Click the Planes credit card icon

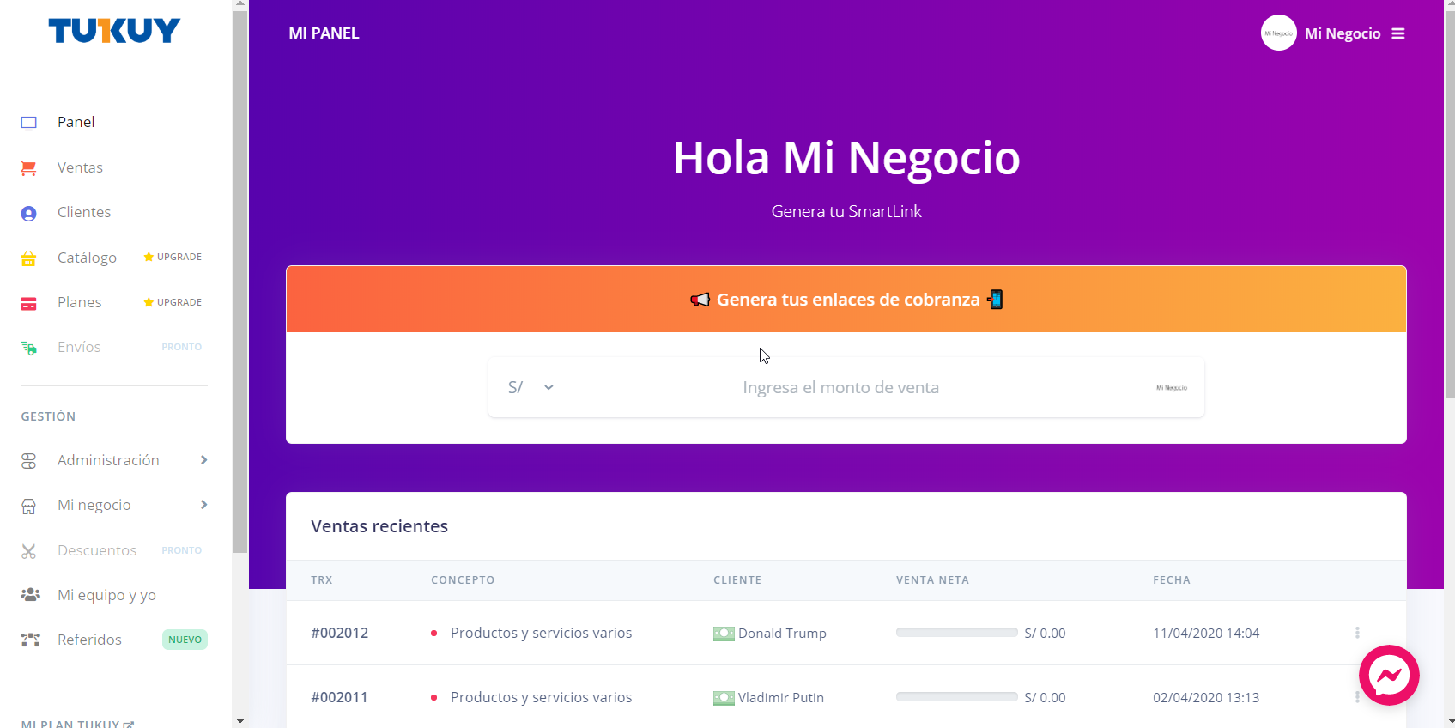tap(28, 303)
